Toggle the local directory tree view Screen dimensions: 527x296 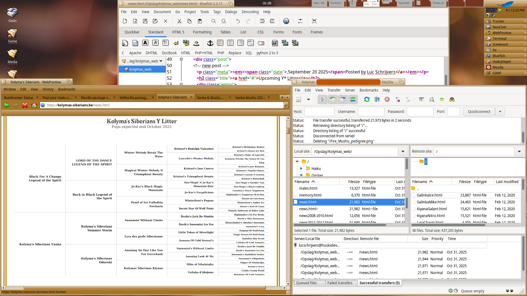(x=333, y=99)
